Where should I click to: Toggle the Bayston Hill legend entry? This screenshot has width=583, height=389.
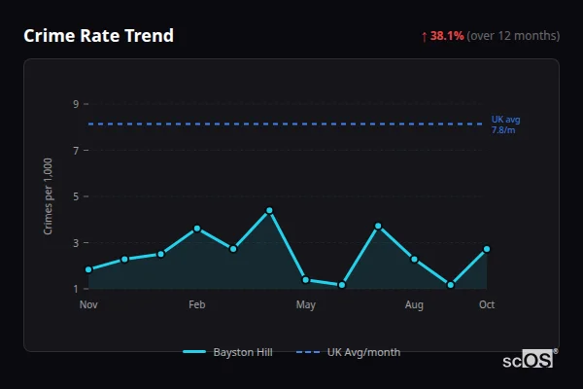coord(227,352)
